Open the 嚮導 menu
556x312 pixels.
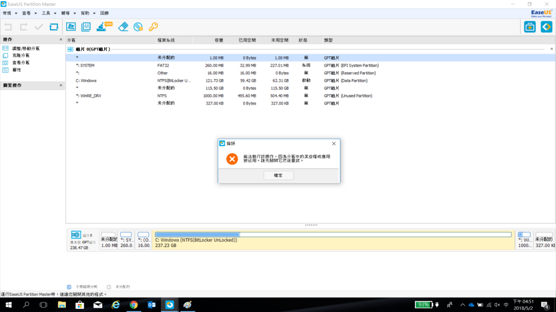coord(65,13)
